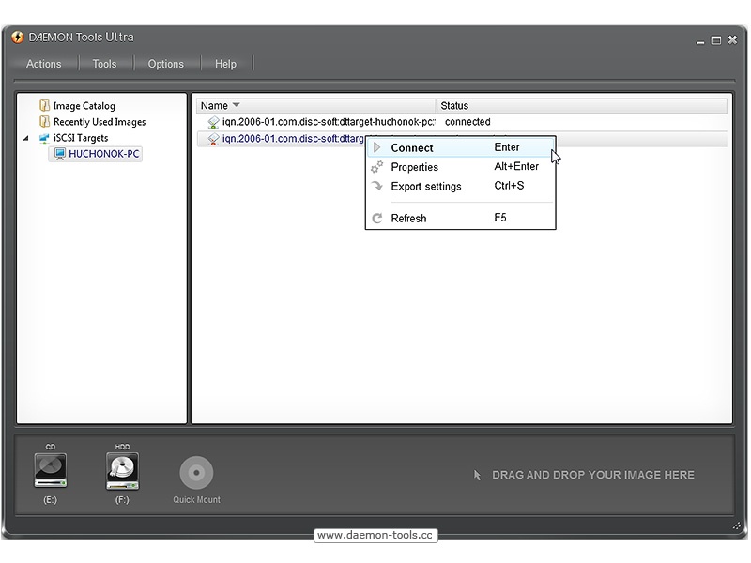Click the Recently Used Images icon

pyautogui.click(x=44, y=122)
